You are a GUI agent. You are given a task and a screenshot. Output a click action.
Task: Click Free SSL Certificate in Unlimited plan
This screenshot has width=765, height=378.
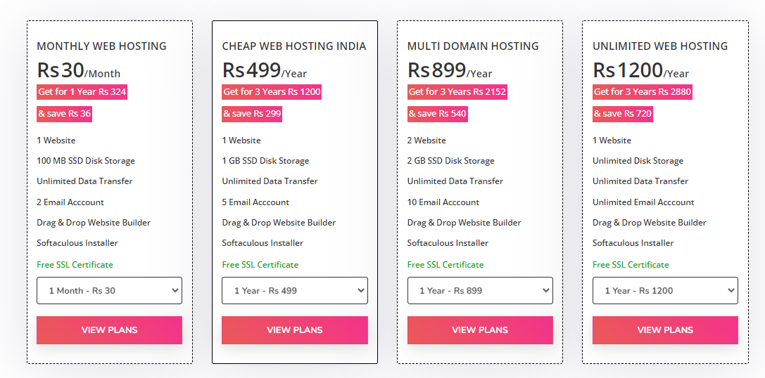pos(631,265)
